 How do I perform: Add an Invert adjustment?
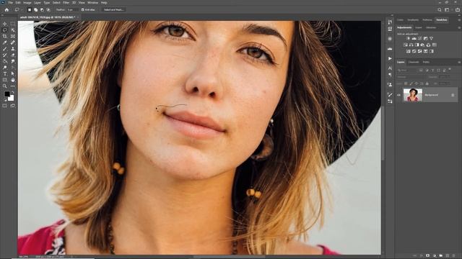(x=408, y=51)
